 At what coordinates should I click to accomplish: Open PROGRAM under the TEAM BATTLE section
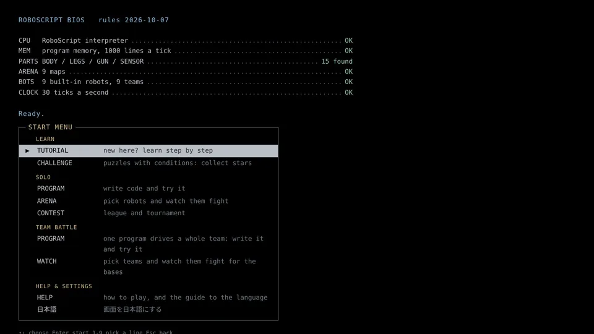tap(148, 244)
